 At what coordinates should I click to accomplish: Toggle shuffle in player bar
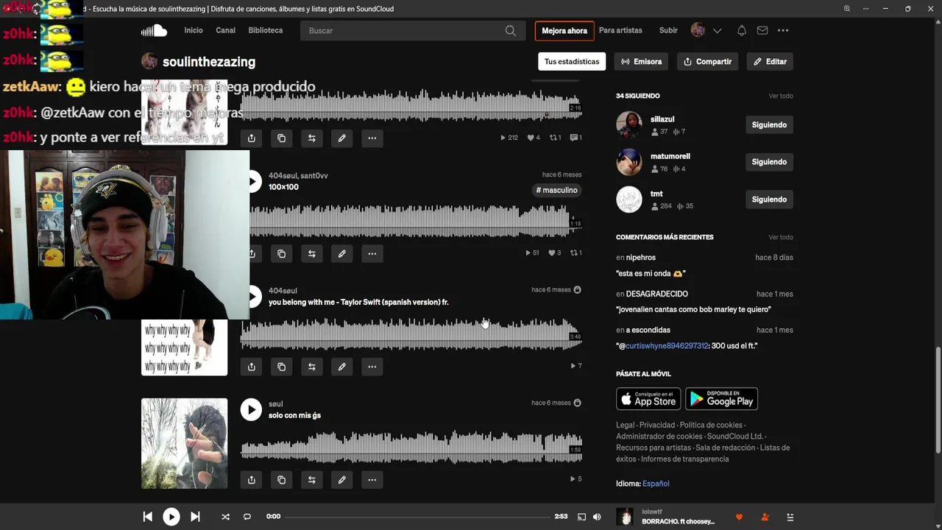tap(225, 517)
